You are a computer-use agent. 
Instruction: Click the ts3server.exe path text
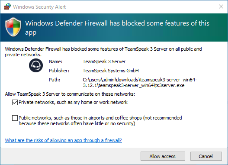pyautogui.click(x=140, y=82)
